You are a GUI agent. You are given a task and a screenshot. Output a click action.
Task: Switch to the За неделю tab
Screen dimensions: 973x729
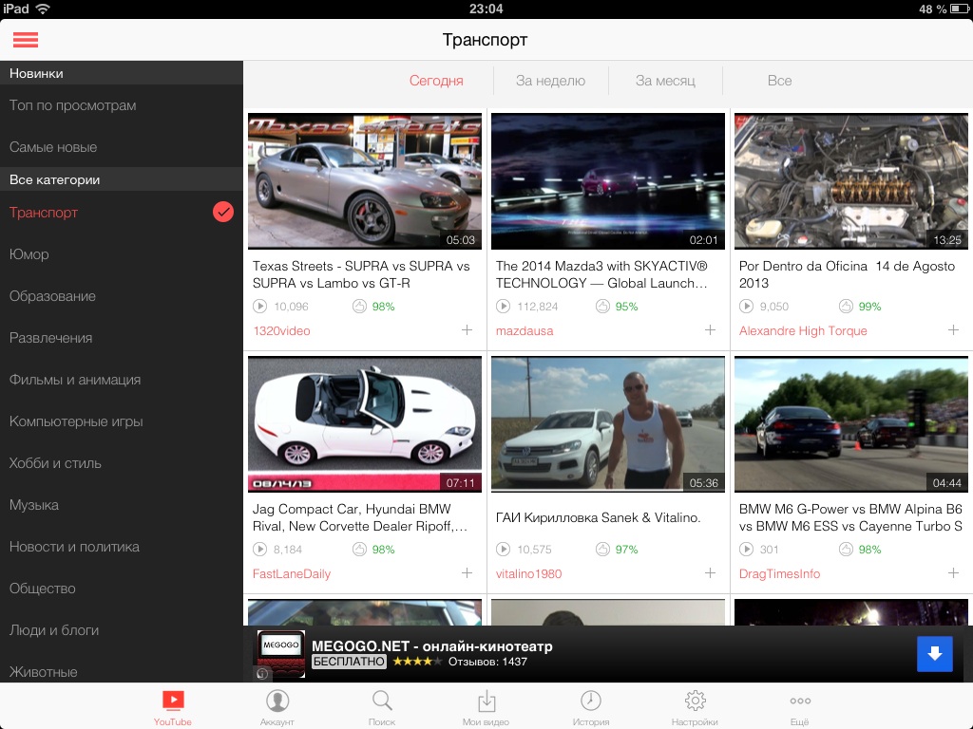[550, 81]
